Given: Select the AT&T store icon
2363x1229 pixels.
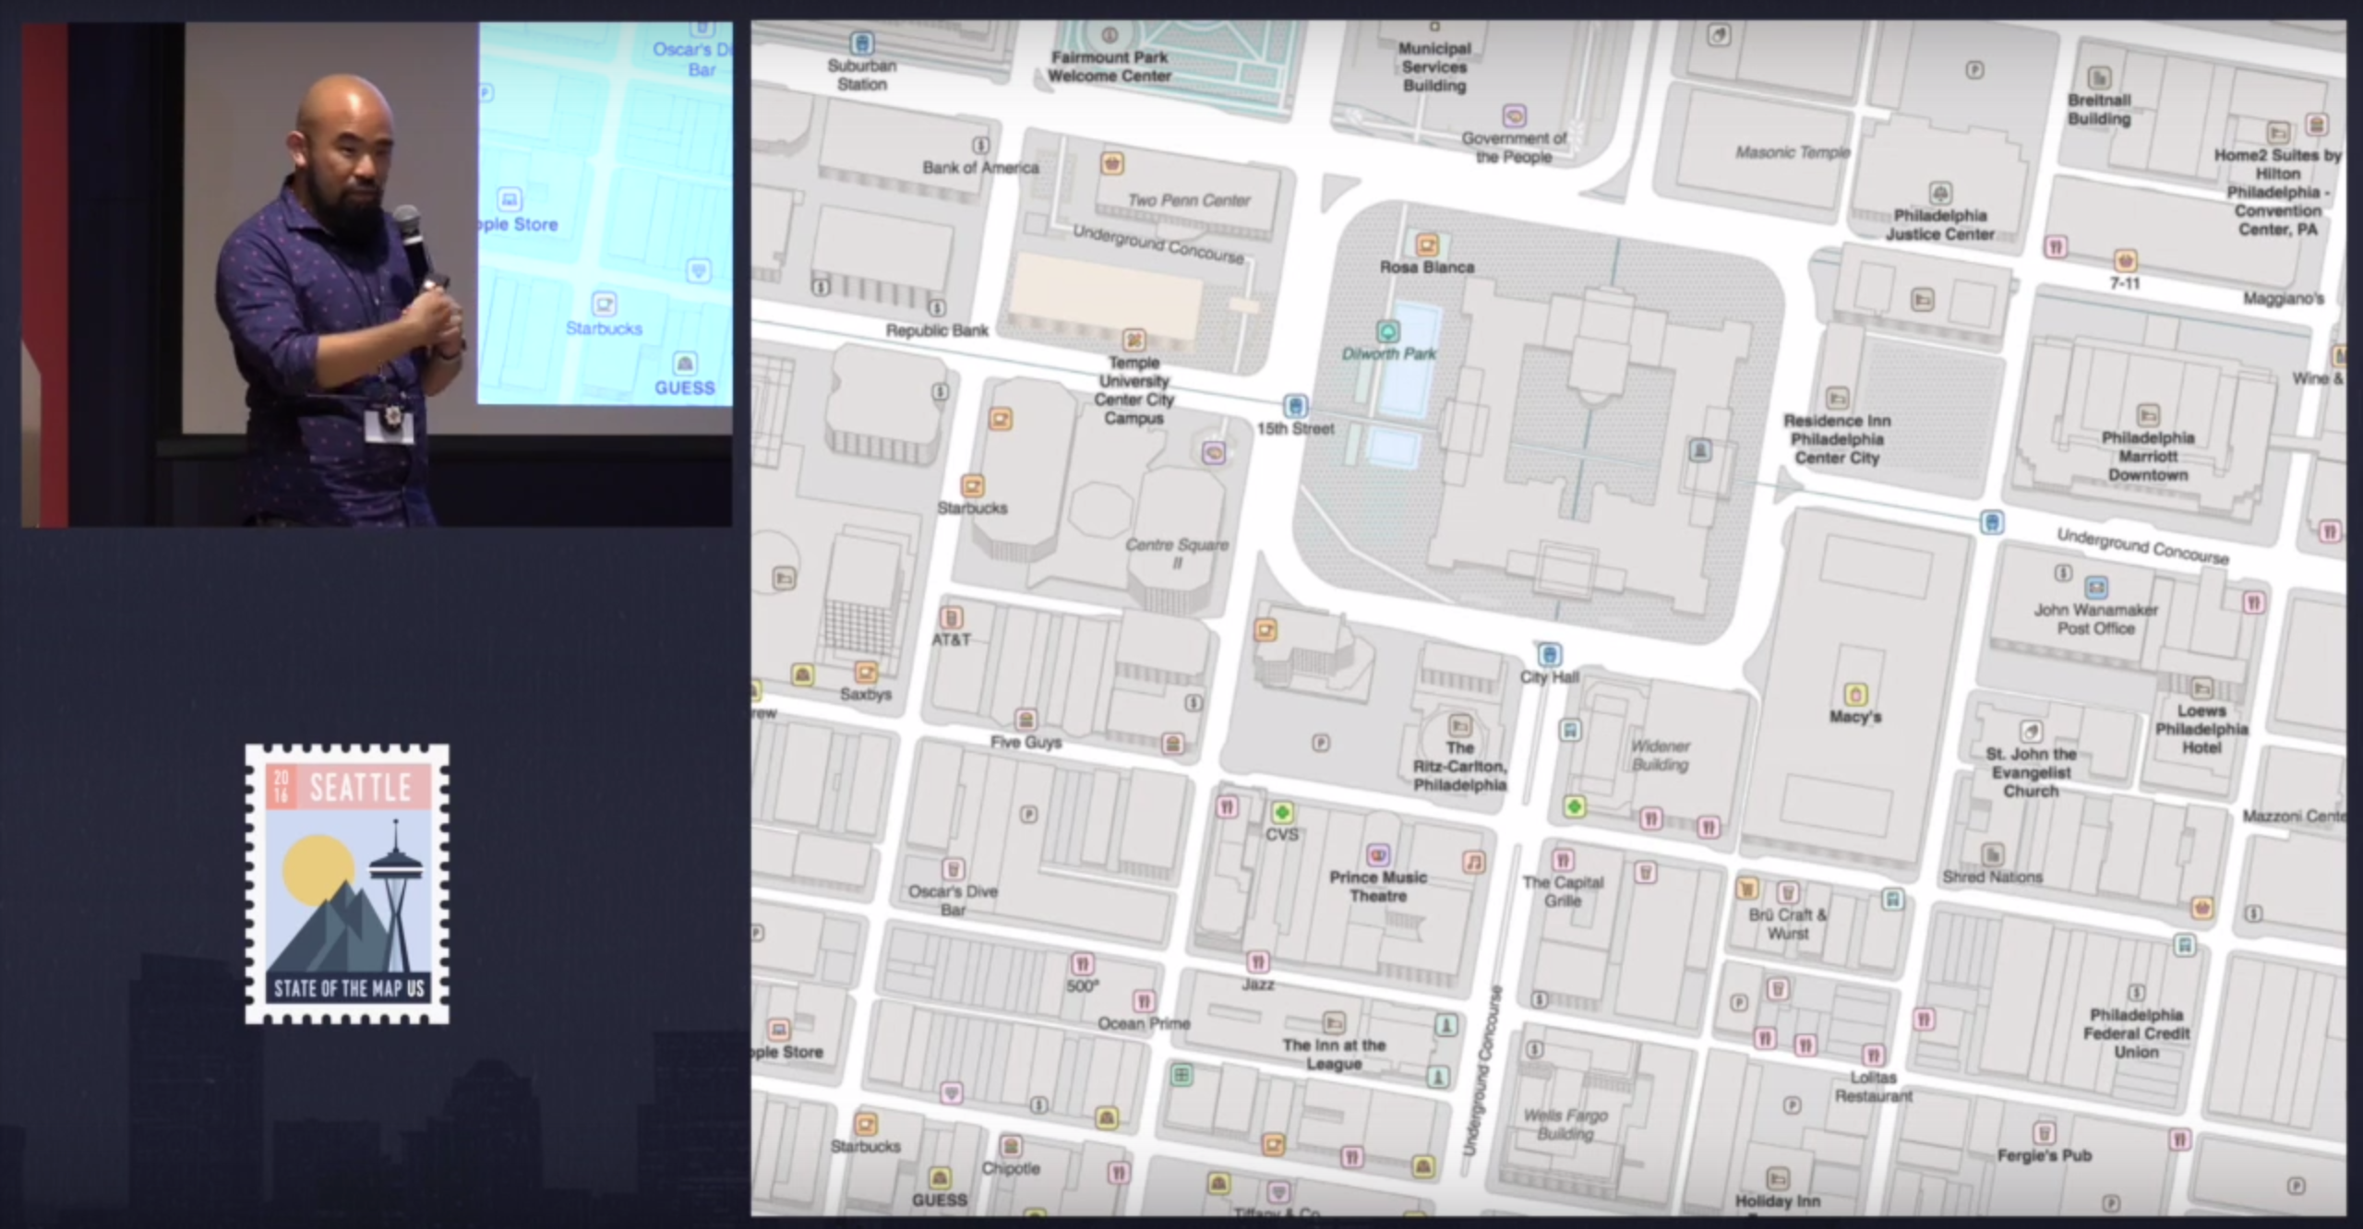Looking at the screenshot, I should 951,617.
